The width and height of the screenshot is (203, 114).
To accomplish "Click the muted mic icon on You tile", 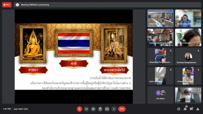I will coord(198,89).
